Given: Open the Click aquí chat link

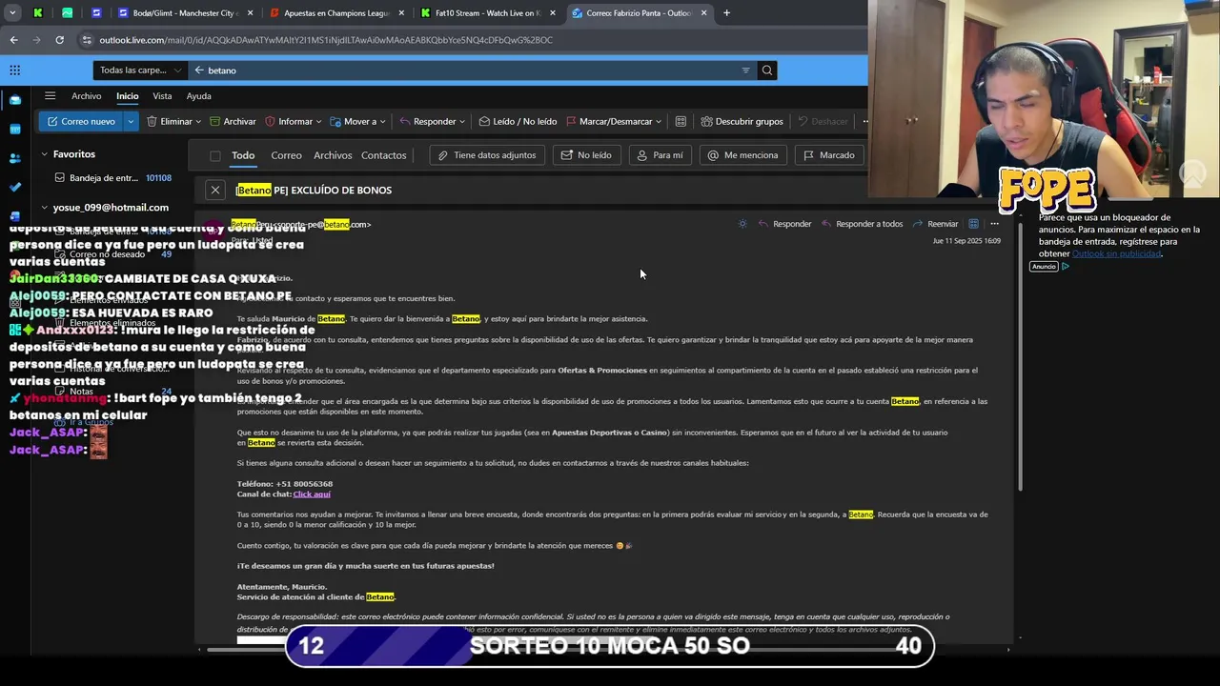Looking at the screenshot, I should (312, 494).
